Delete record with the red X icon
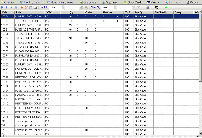This screenshot has width=202, height=138. coord(26,7)
